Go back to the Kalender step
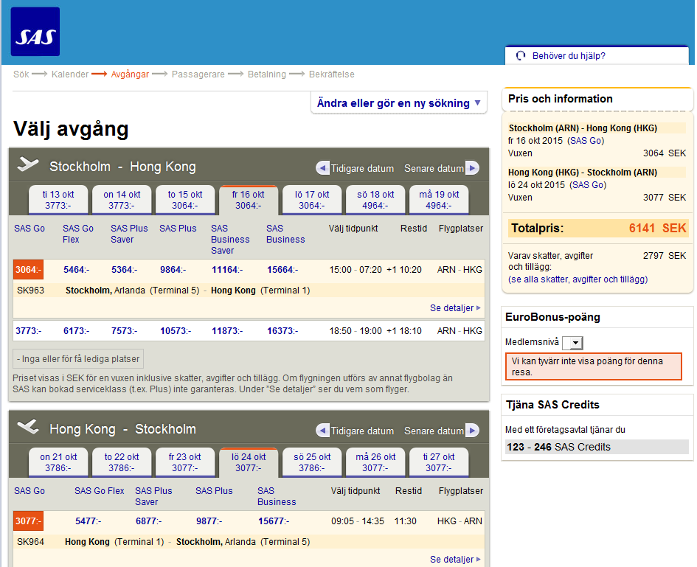Image resolution: width=697 pixels, height=567 pixels. click(70, 74)
